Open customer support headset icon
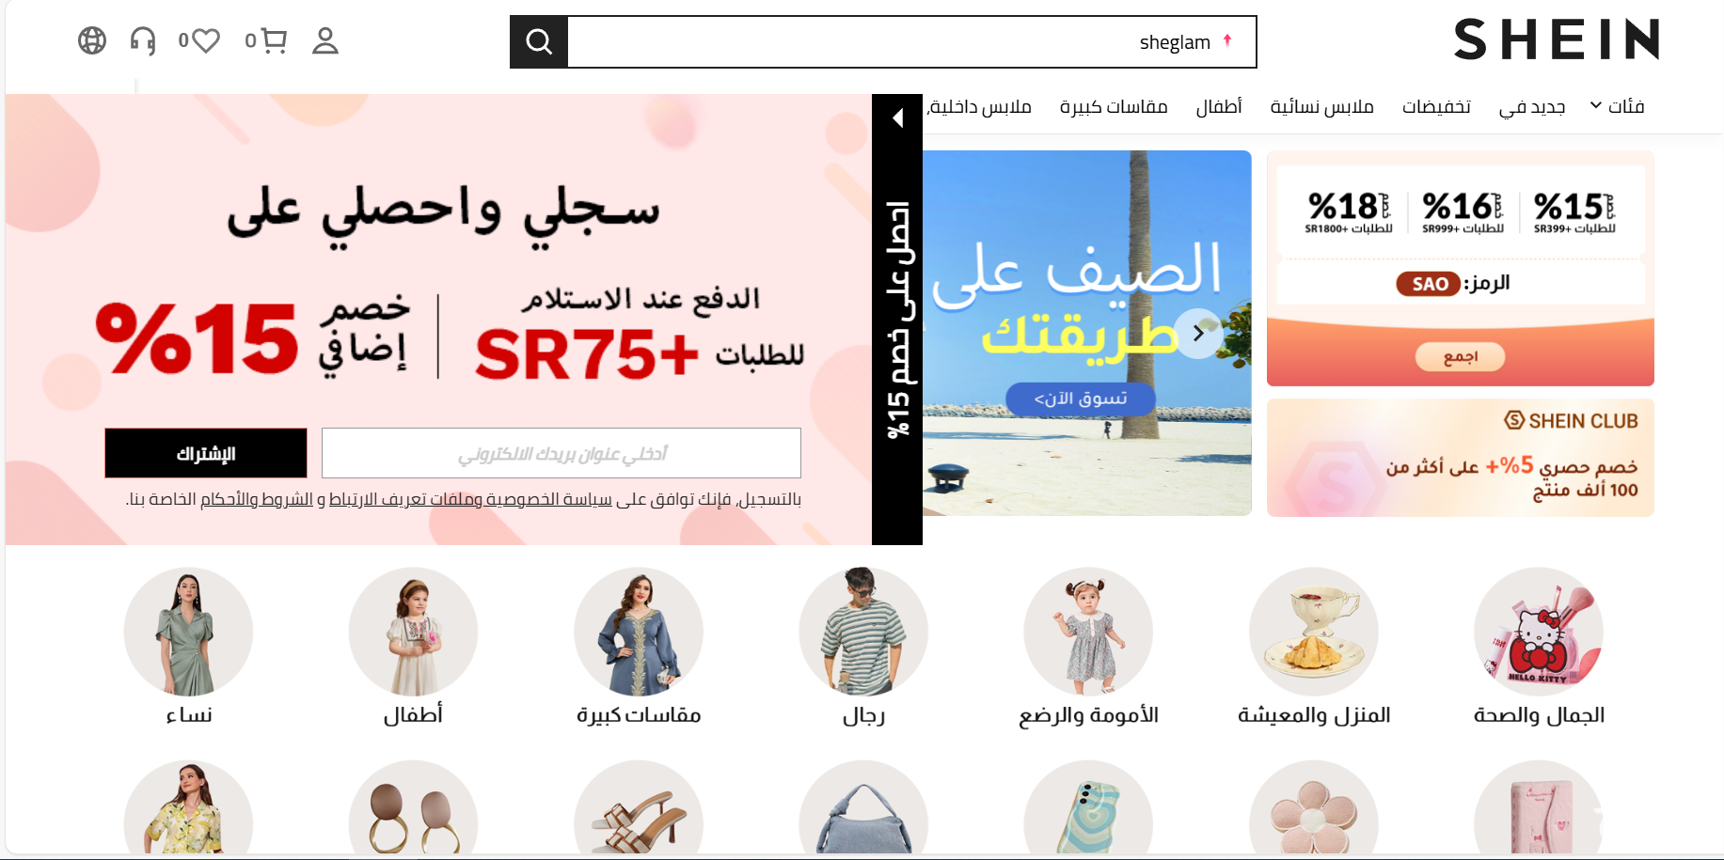The image size is (1724, 860). pyautogui.click(x=143, y=40)
